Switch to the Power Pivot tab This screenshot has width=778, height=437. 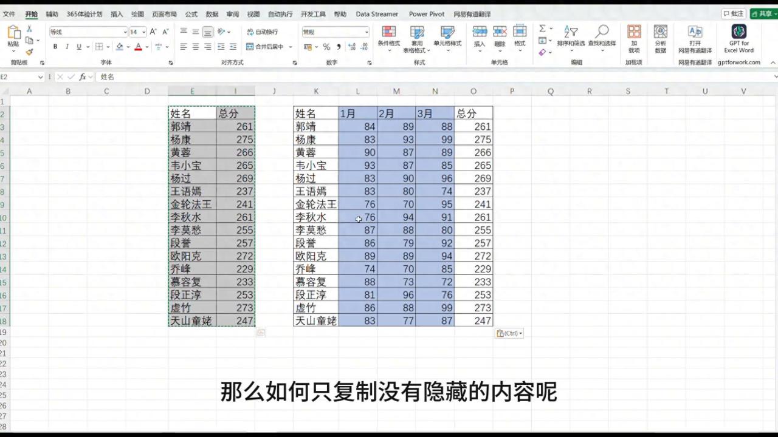point(427,14)
